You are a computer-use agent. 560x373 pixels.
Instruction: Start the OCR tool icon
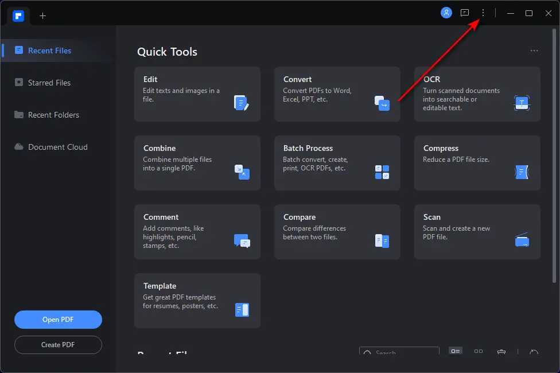(522, 103)
